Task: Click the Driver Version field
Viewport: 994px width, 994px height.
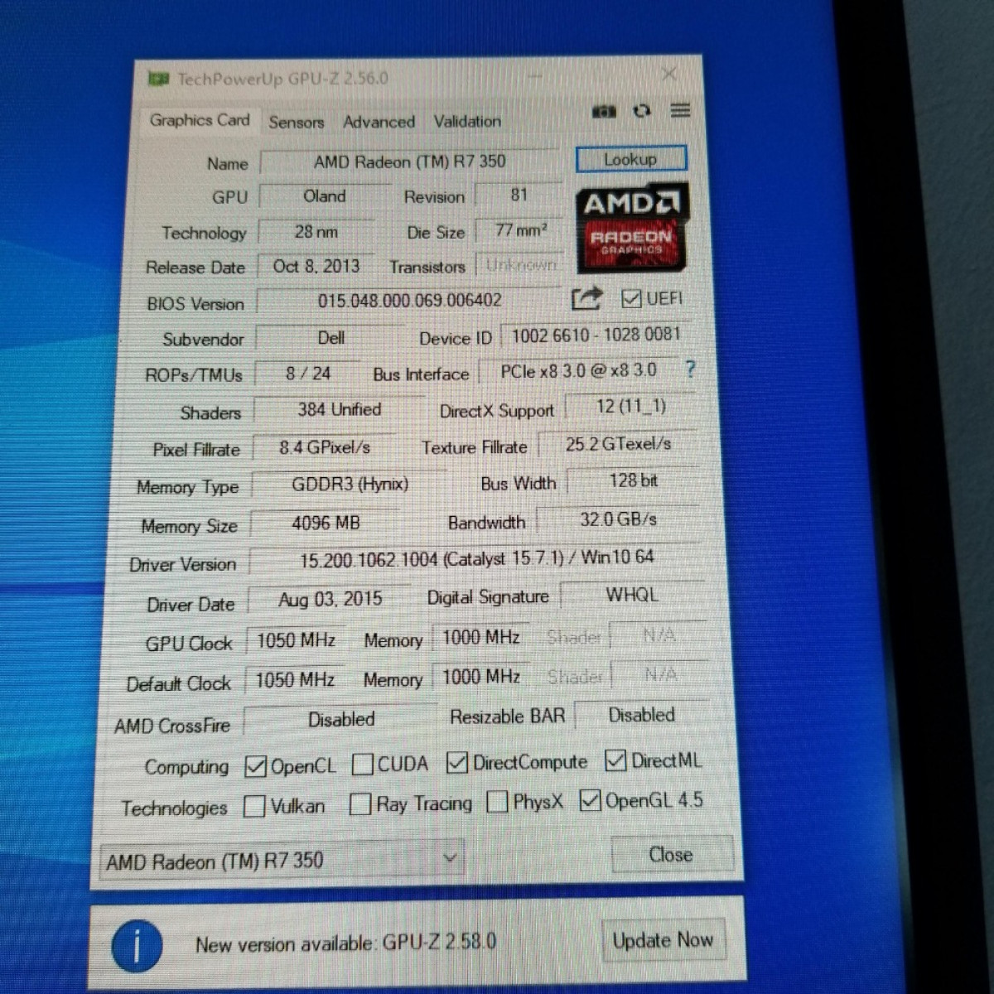Action: tap(476, 560)
